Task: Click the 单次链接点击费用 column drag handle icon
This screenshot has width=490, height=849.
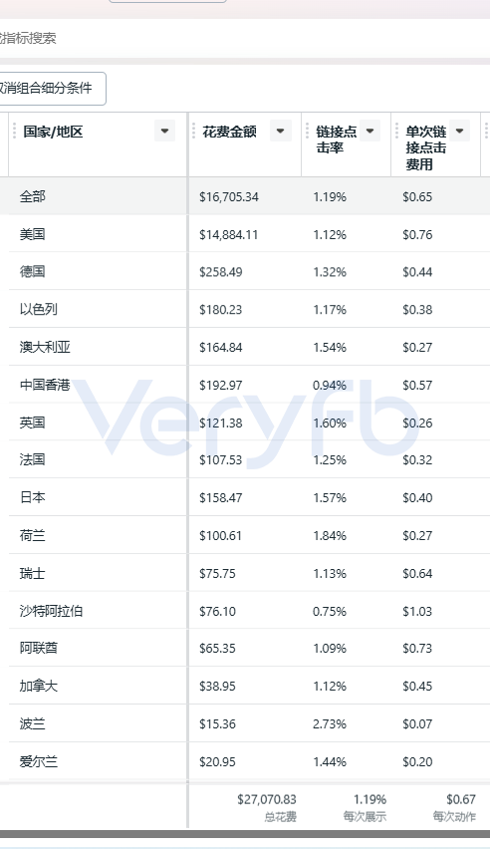Action: coord(396,131)
